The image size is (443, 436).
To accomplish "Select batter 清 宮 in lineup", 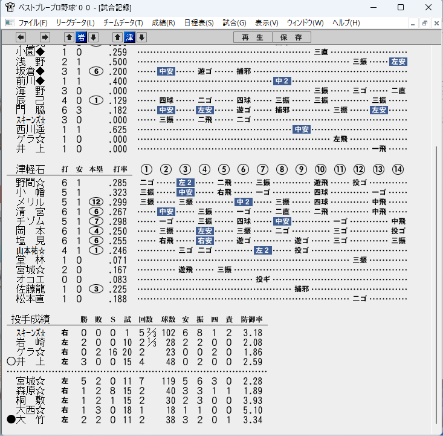I will pos(30,212).
